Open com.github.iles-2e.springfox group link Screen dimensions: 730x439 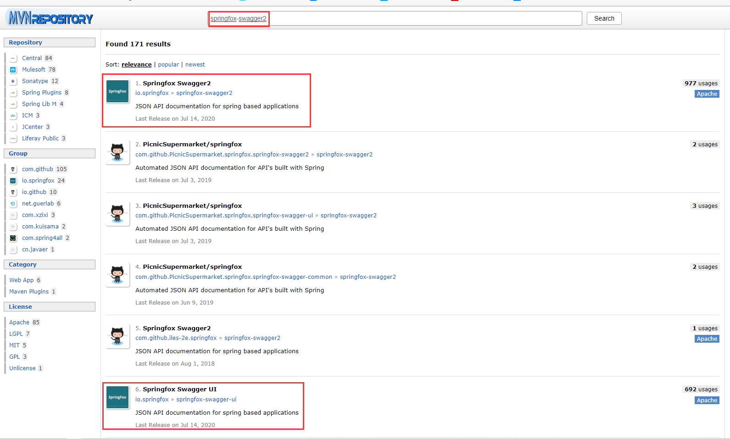point(176,338)
